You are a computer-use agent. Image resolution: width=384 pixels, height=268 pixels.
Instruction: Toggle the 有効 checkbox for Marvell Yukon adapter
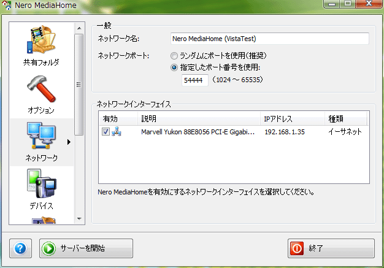click(x=106, y=132)
